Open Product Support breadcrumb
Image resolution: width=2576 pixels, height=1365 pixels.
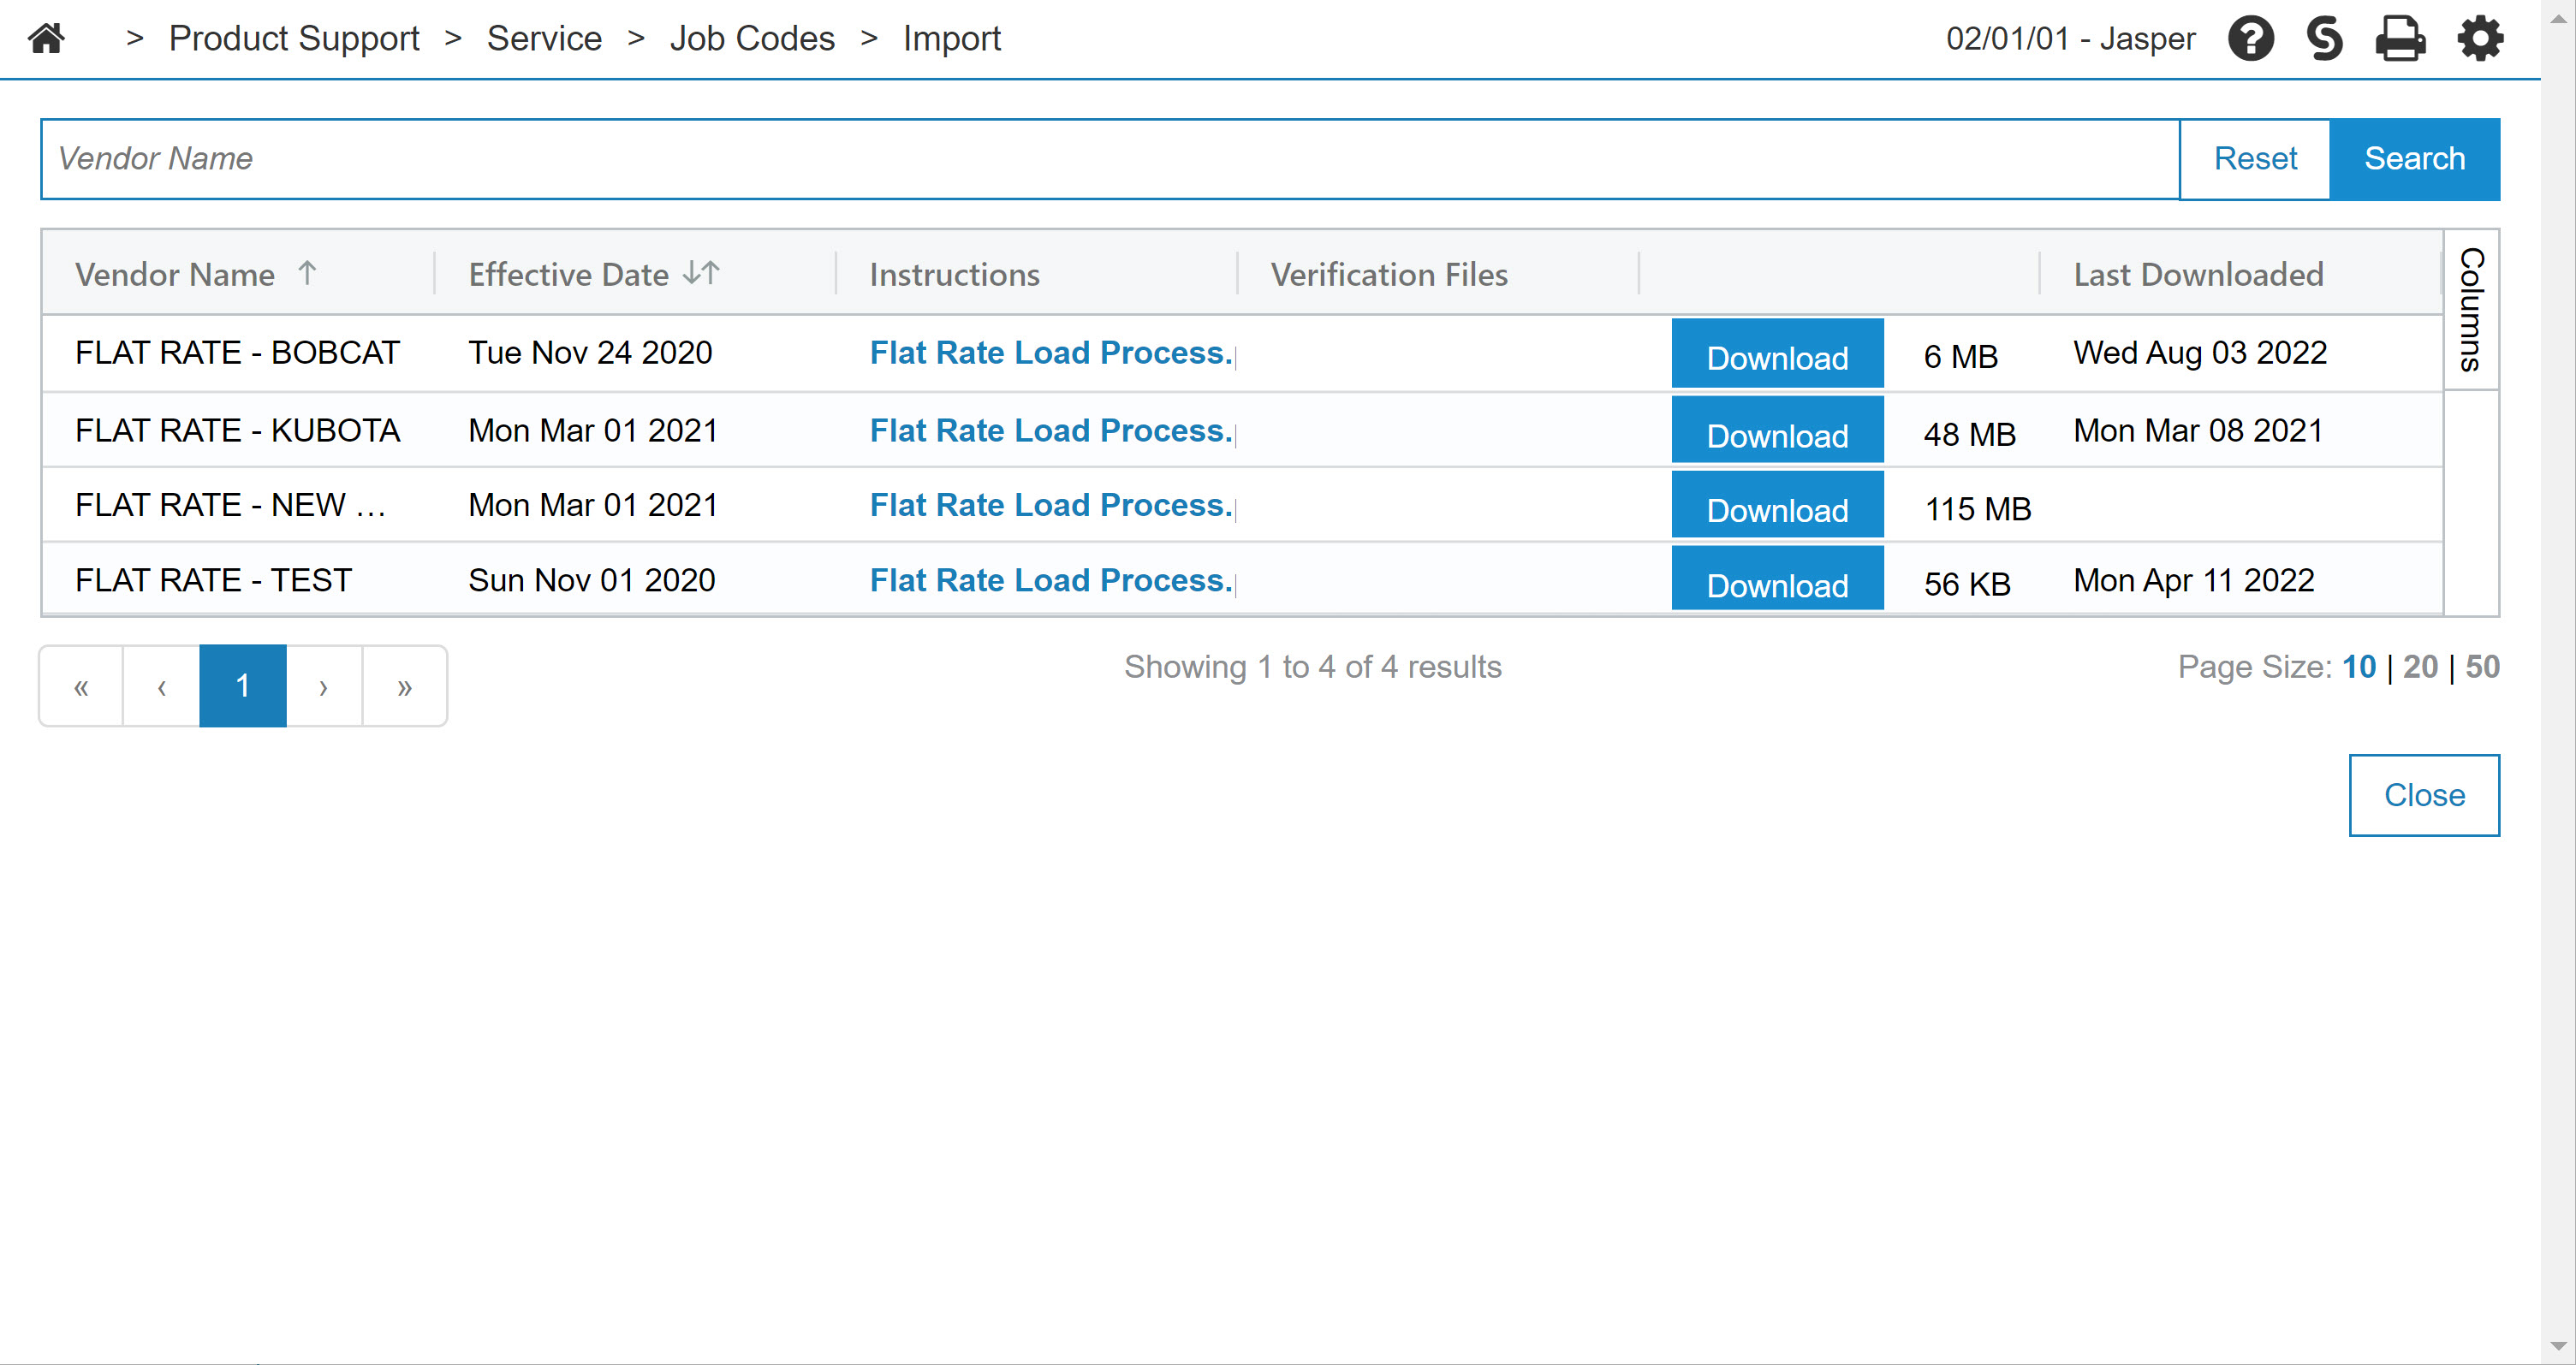(294, 38)
